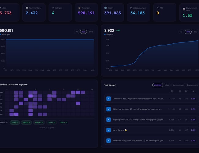Open post 'Sådan har jeg tjent 4,5 mio.'
This screenshot has height=153, width=199.
click(x=152, y=109)
